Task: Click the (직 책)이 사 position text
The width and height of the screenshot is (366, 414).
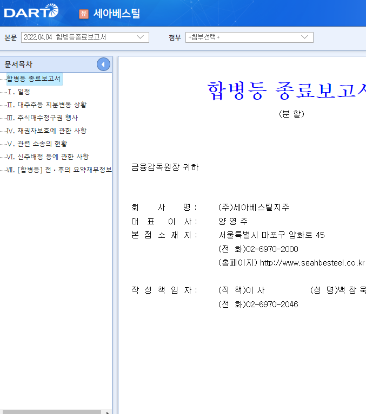Action: click(x=241, y=290)
